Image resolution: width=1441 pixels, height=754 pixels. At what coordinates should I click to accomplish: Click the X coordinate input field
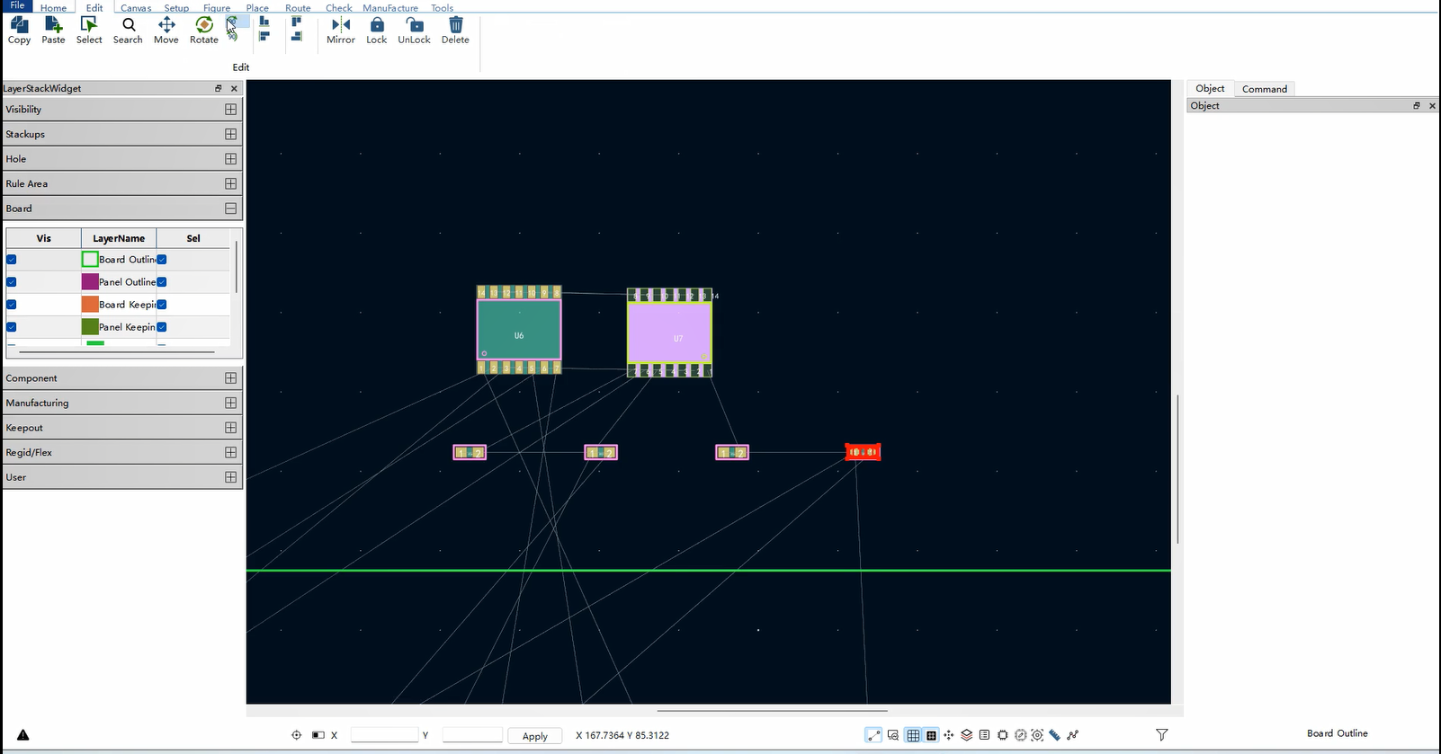tap(384, 735)
